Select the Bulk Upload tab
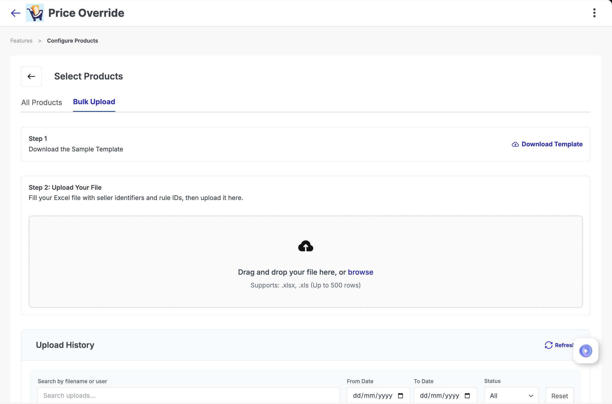612x404 pixels. [94, 102]
